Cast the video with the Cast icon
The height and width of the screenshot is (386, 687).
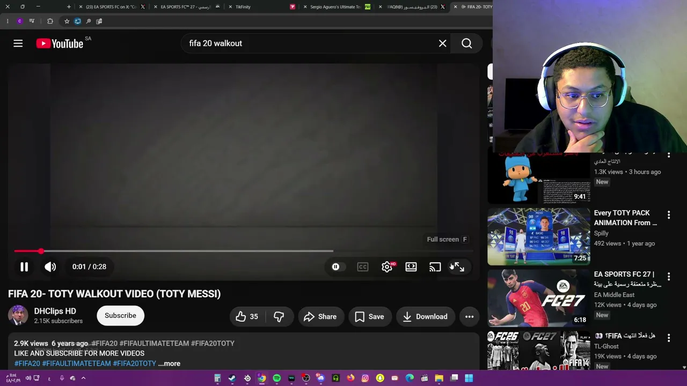435,266
